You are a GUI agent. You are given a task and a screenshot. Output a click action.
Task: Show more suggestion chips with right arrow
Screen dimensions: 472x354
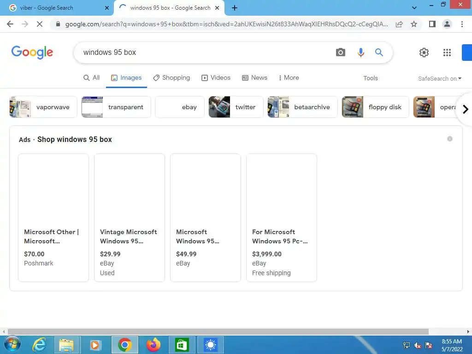tap(466, 109)
